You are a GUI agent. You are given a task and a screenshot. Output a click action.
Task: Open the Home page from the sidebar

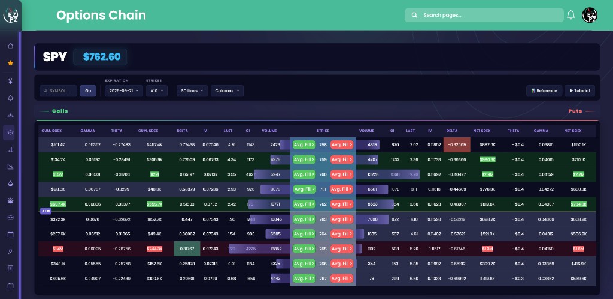point(11,46)
